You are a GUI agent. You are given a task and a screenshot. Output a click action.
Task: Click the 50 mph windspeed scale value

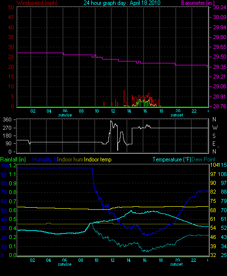[x=11, y=7]
